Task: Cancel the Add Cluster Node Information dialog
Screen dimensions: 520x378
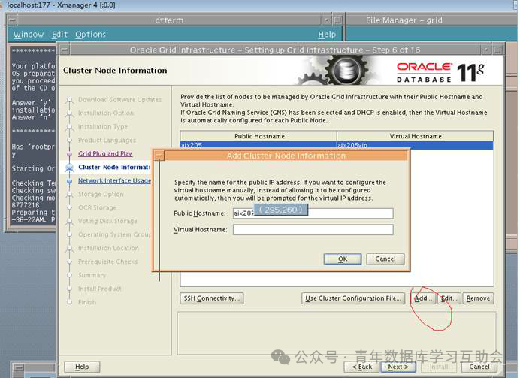Action: pyautogui.click(x=385, y=259)
